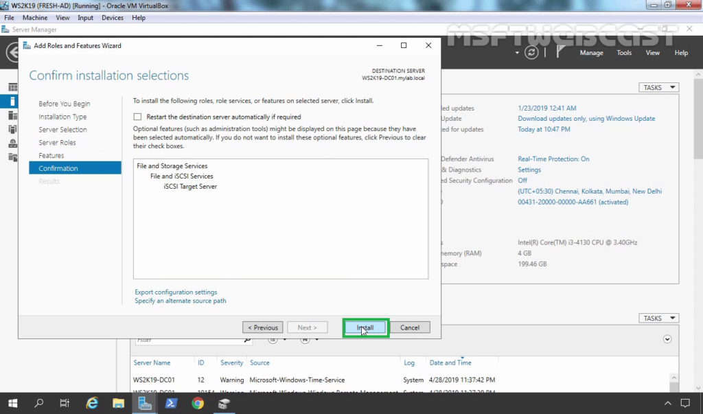Screen dimensions: 703x414
Task: Click the VirtualBox window icon in title bar
Action: [x=5, y=5]
